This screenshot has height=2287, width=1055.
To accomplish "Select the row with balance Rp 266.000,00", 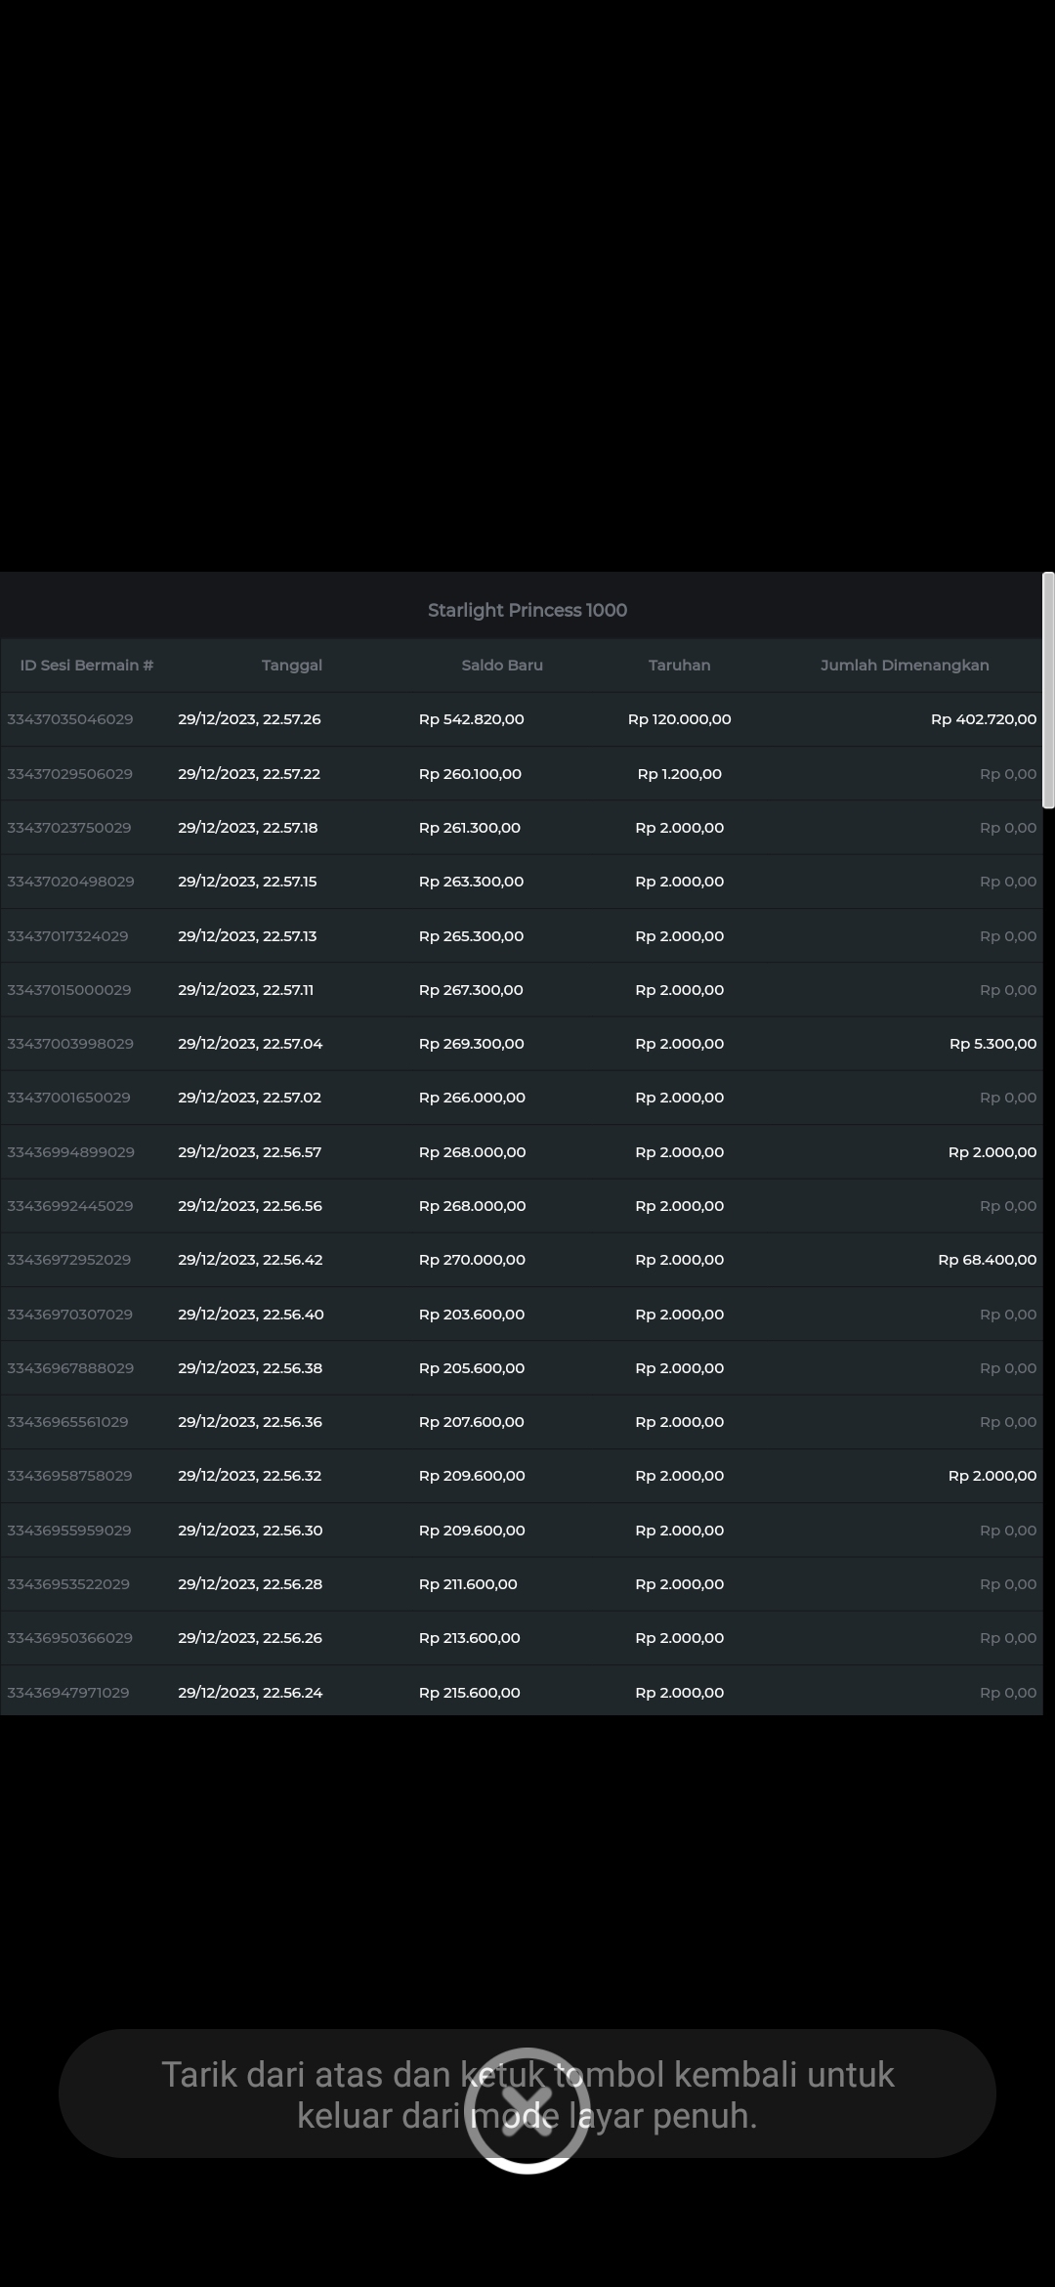I will (x=472, y=1098).
